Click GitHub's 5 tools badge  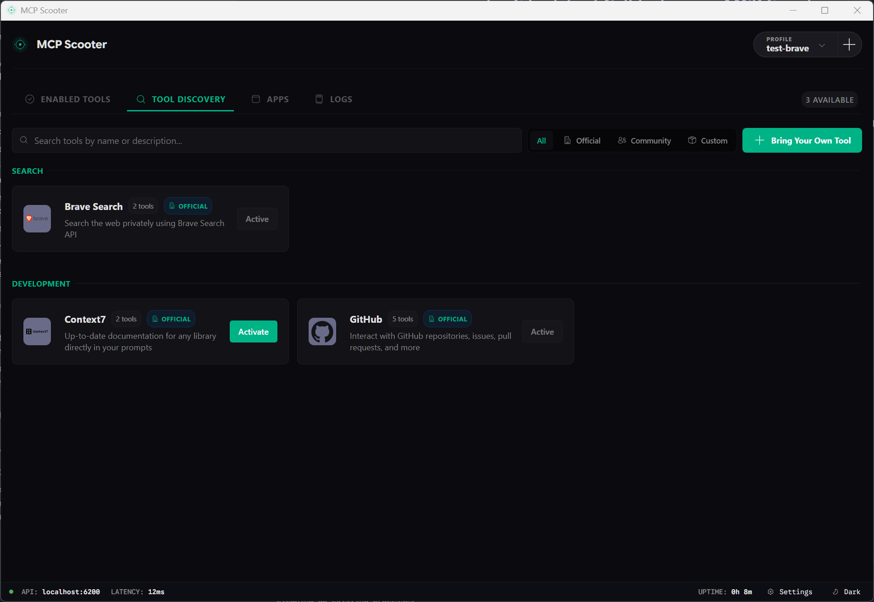coord(403,319)
